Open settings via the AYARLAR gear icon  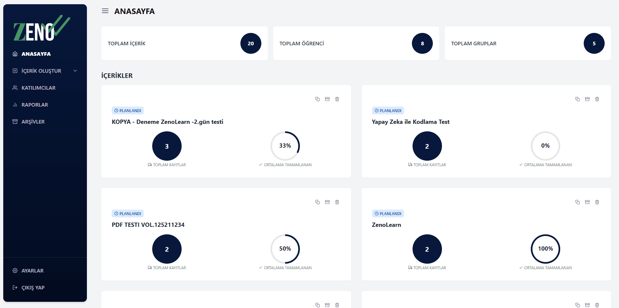[15, 271]
